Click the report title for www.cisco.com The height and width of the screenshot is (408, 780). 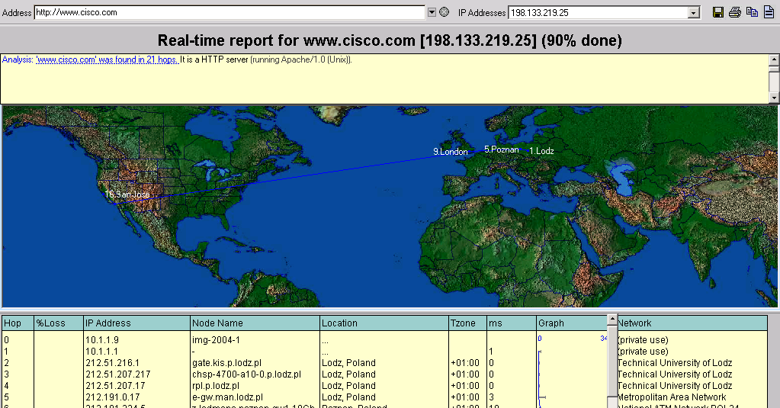click(390, 40)
